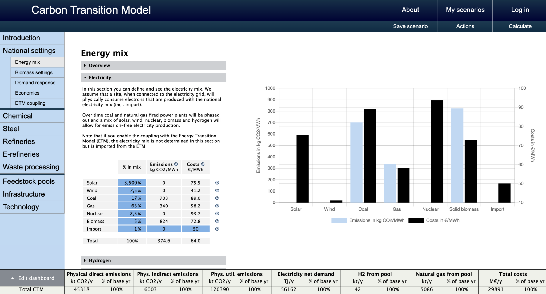Click the info icon on the Costs column header

click(203, 164)
